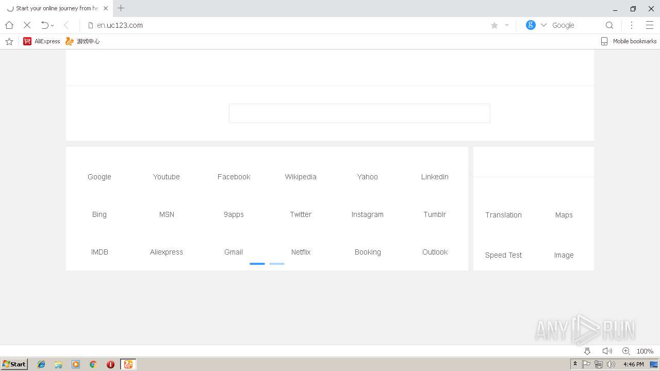Choose the Gmail link

coord(234,252)
